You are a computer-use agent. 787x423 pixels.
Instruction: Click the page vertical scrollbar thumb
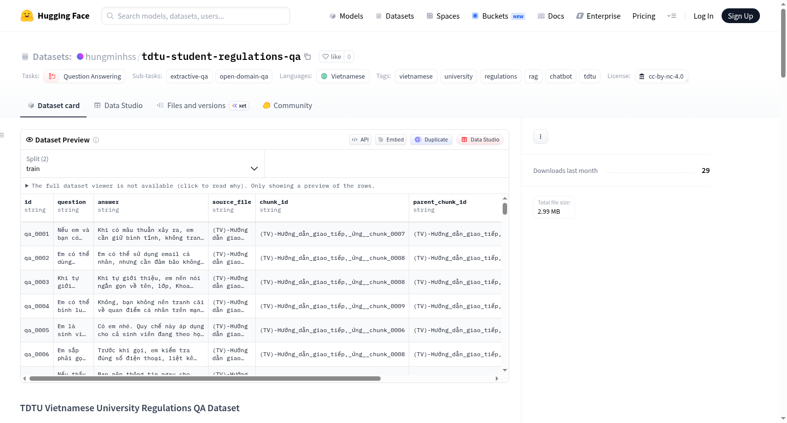(783, 43)
